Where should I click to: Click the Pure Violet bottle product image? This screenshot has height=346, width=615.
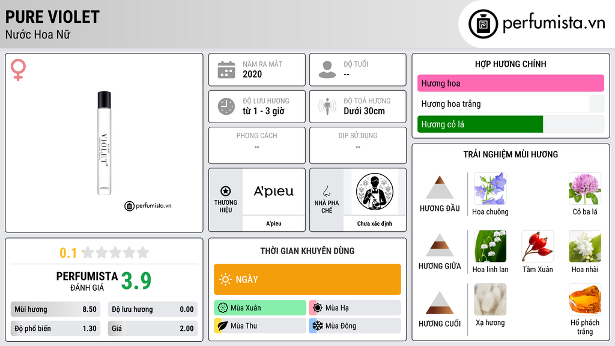point(104,143)
